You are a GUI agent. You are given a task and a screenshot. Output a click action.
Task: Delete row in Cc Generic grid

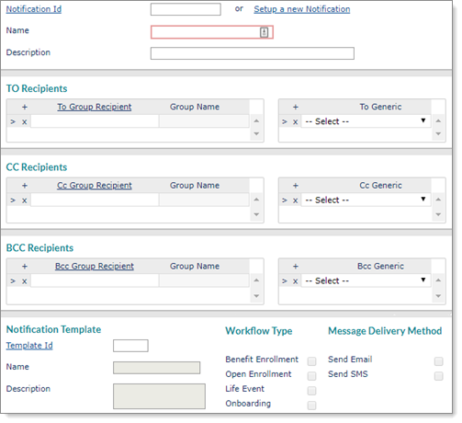(296, 200)
